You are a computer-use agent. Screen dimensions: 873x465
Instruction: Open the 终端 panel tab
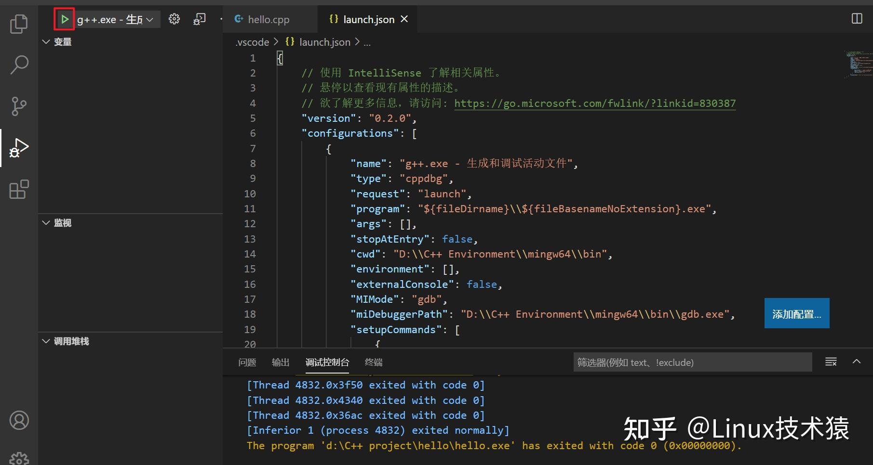pos(373,362)
